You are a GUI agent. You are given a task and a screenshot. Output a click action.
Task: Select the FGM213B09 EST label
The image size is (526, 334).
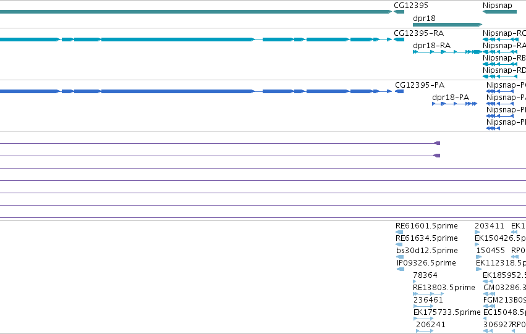504,300
